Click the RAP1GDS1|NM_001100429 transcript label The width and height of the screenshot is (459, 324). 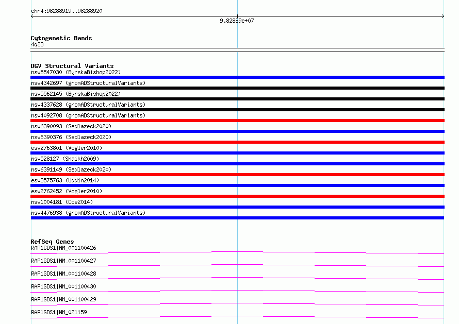coord(63,299)
